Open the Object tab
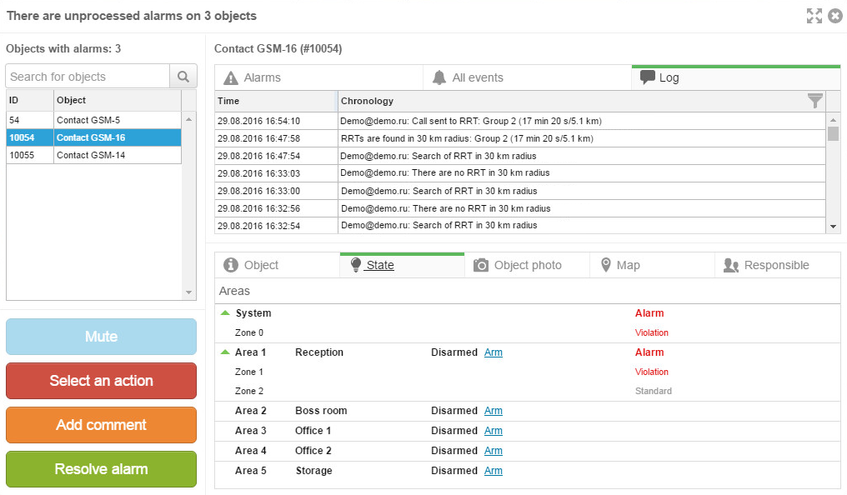 277,265
